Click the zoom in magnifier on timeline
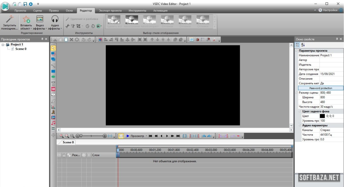This screenshot has width=344, height=187. click(x=61, y=136)
